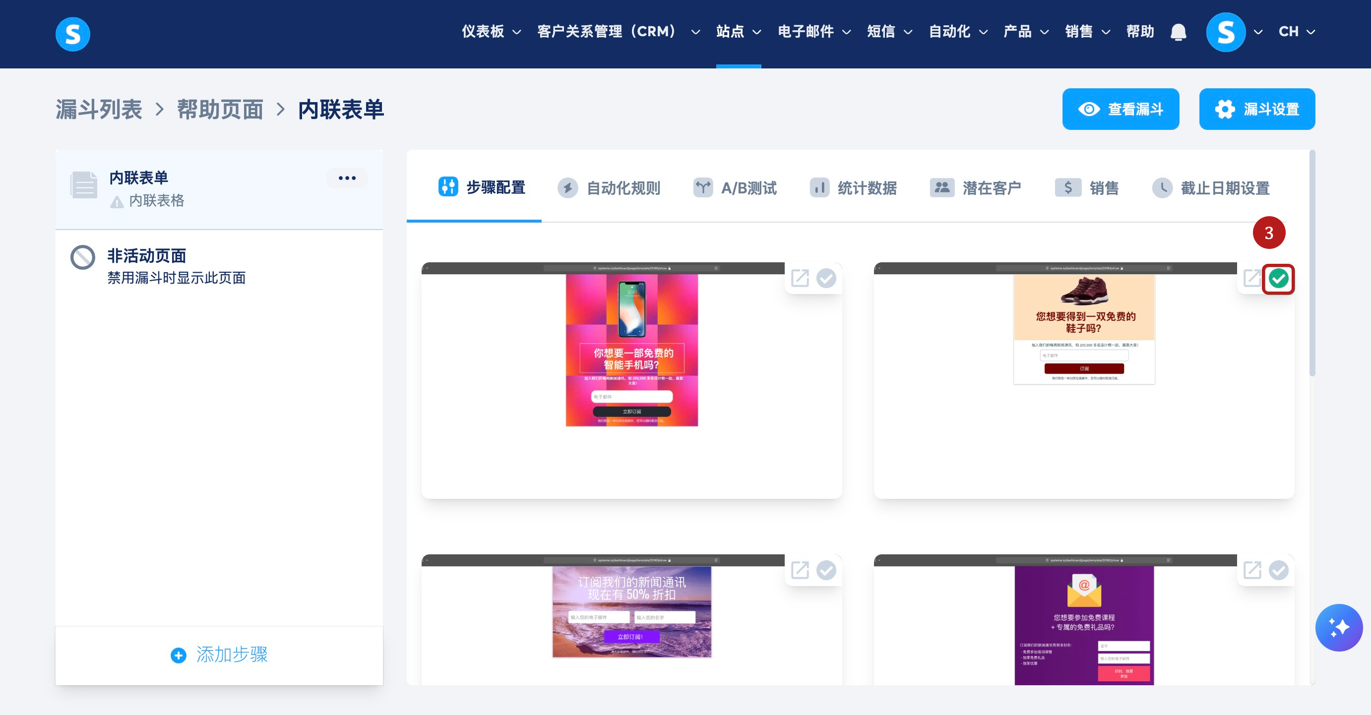Click the 查看漏斗 button
This screenshot has width=1371, height=715.
pos(1121,109)
